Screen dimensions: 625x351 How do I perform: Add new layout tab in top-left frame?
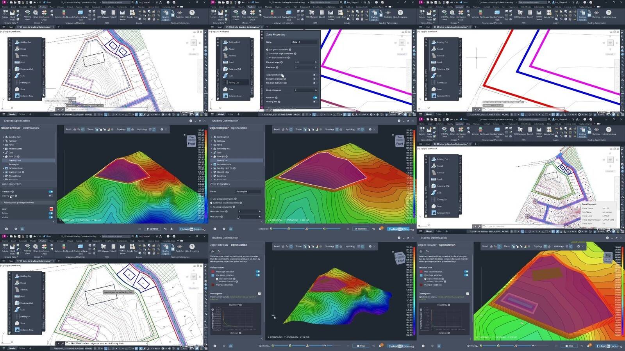click(x=30, y=114)
